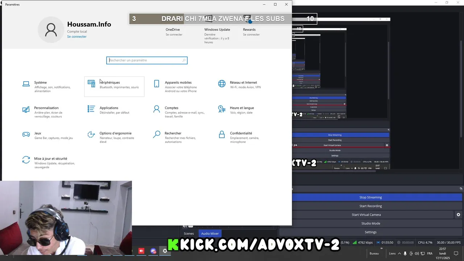Open OBS virtual camera gear settings
Image resolution: width=464 pixels, height=261 pixels.
458,215
